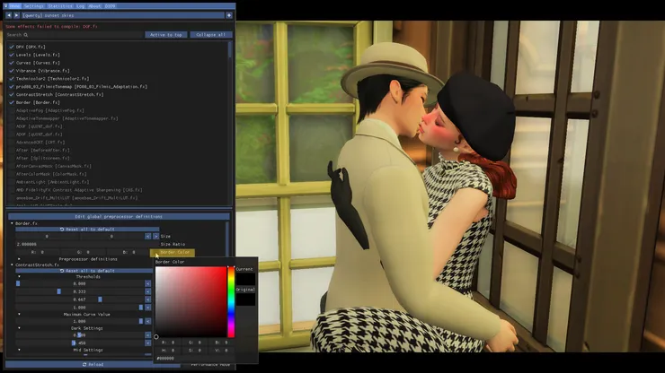Click the preset name field [querty] sunset skies

coord(123,15)
